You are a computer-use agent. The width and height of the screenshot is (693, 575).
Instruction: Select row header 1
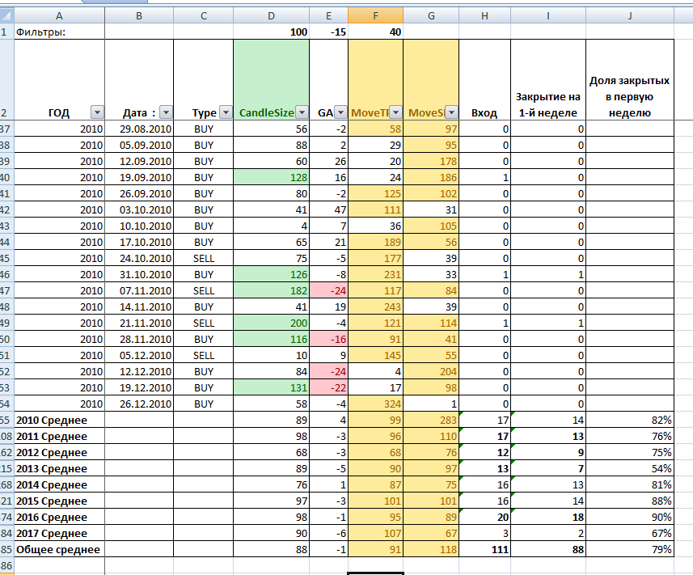tap(7, 32)
